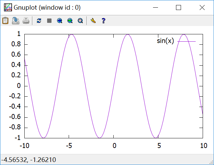Grab the window resize grip corner

coord(211,162)
